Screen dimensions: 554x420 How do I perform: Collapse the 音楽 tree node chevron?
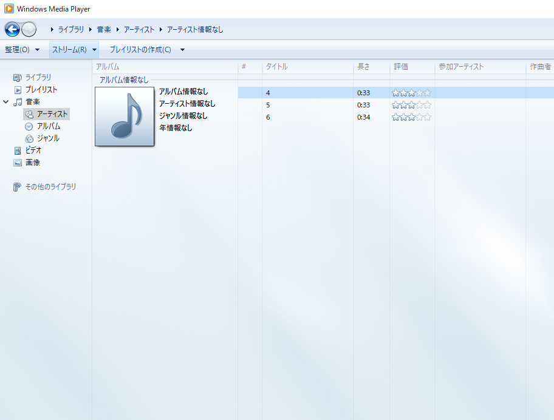(5, 101)
